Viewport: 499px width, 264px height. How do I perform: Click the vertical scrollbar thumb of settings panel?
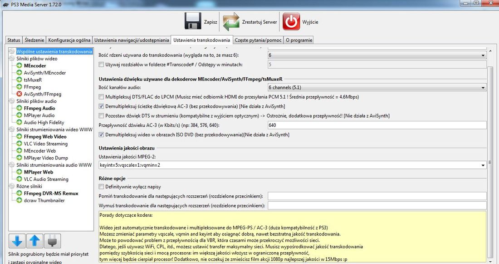click(x=490, y=163)
